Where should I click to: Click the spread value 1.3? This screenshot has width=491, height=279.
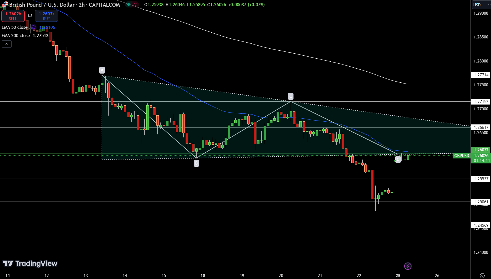30,16
